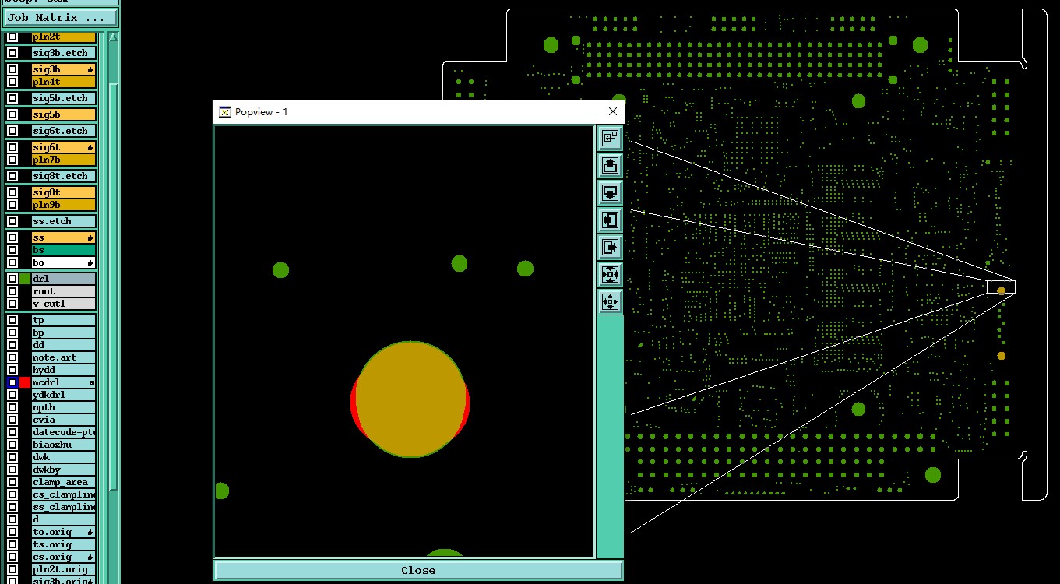The image size is (1060, 584).
Task: Select the dd layer name
Action: (64, 345)
